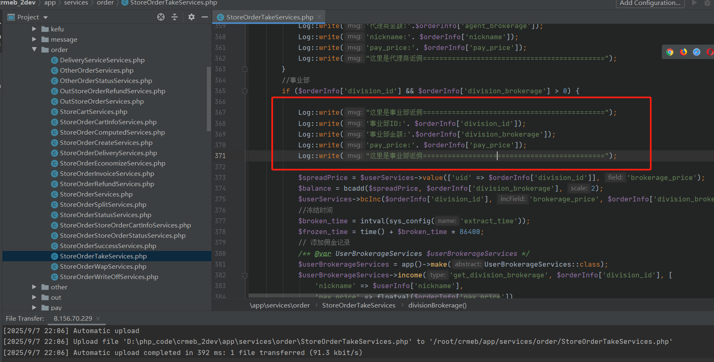714x362 pixels.
Task: Open StoreOrderComputedServices.php in project tree
Action: [x=112, y=132]
